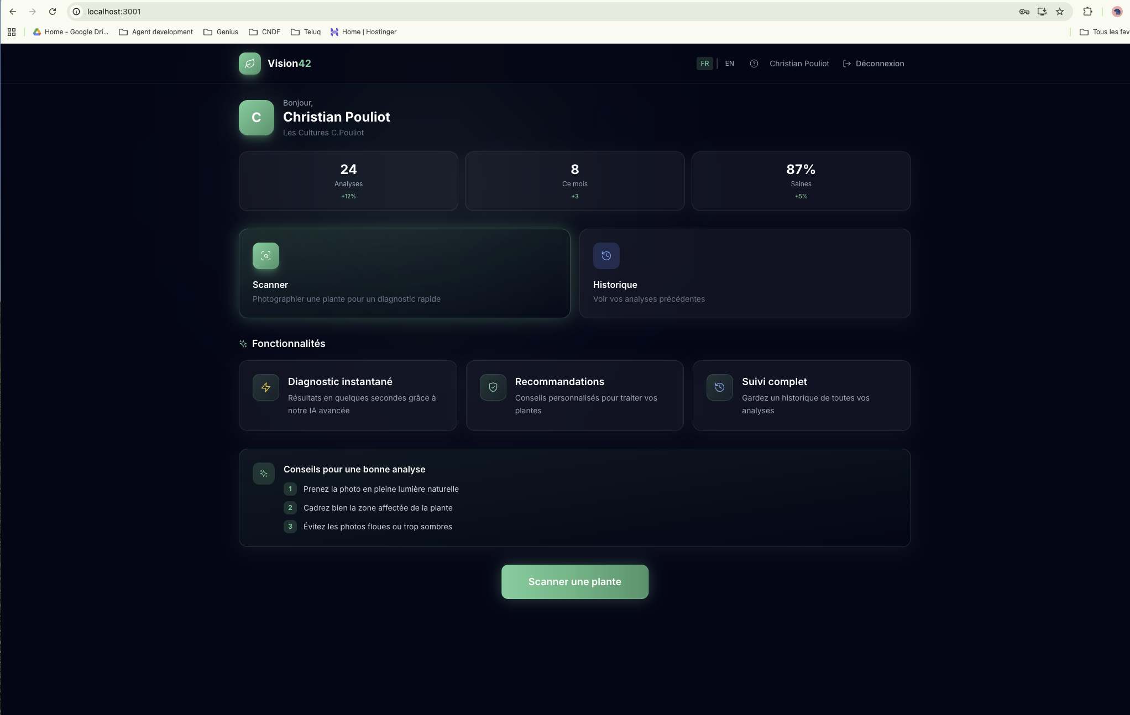Image resolution: width=1130 pixels, height=715 pixels.
Task: Open the Genius bookmarks folder
Action: pyautogui.click(x=221, y=32)
